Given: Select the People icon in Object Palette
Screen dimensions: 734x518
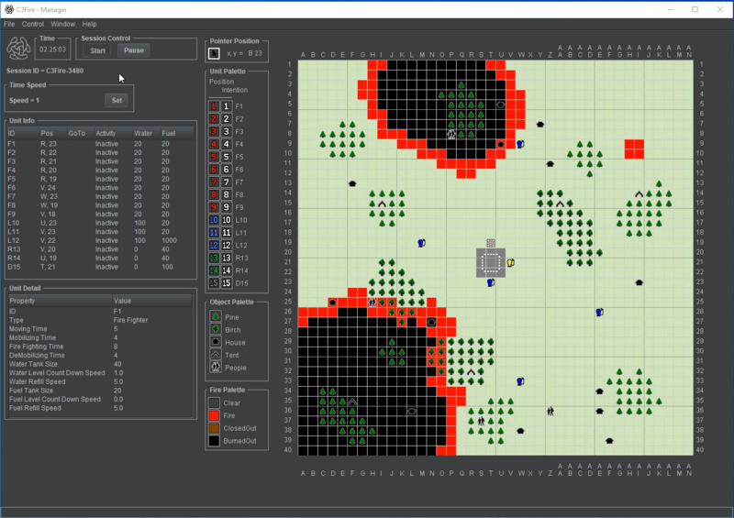Looking at the screenshot, I should [x=214, y=367].
